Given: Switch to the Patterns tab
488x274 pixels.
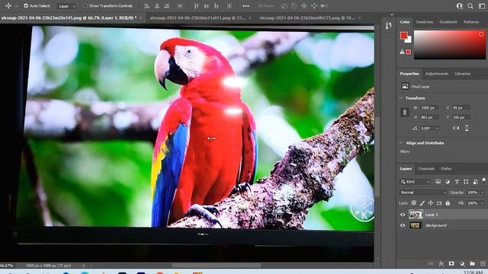Looking at the screenshot, I should 471,22.
